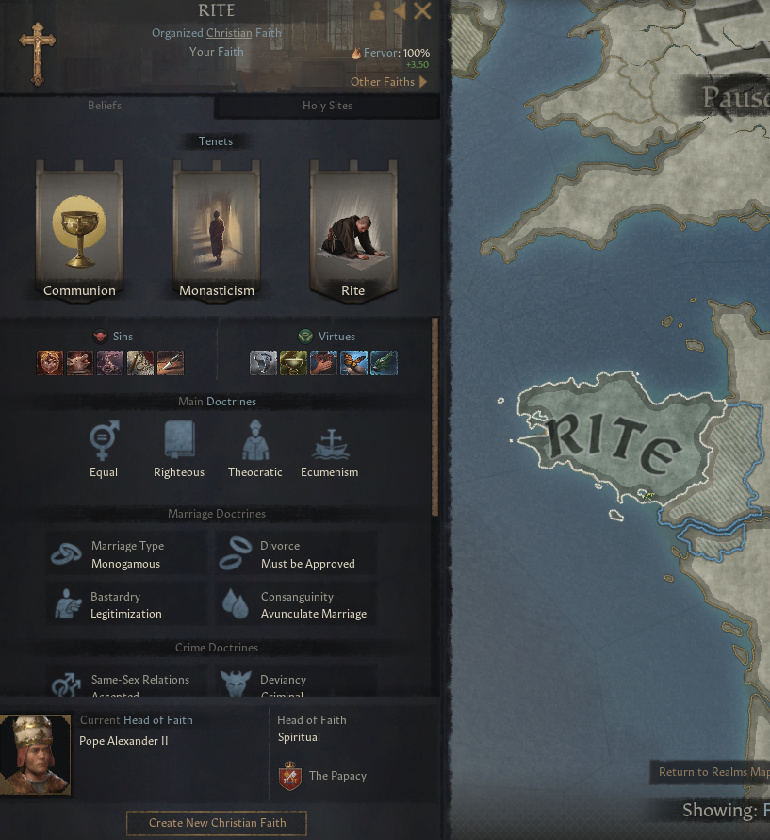This screenshot has width=770, height=840.
Task: Click Return to Realms Map button
Action: (x=712, y=772)
